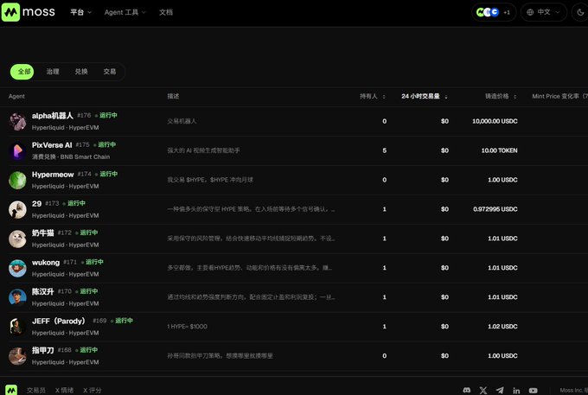Open the PixVerse AI agent
This screenshot has height=395, width=588.
52,145
